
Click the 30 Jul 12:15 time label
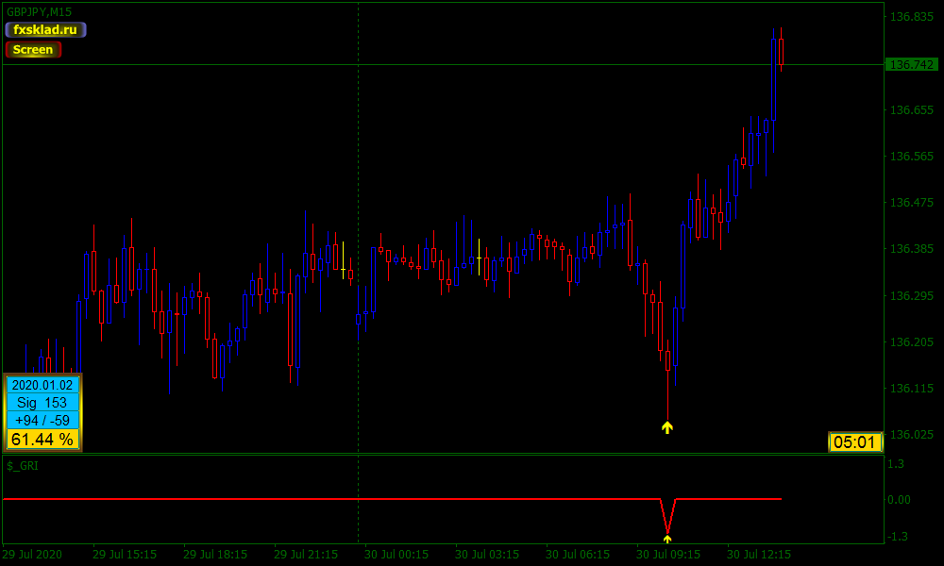(759, 554)
